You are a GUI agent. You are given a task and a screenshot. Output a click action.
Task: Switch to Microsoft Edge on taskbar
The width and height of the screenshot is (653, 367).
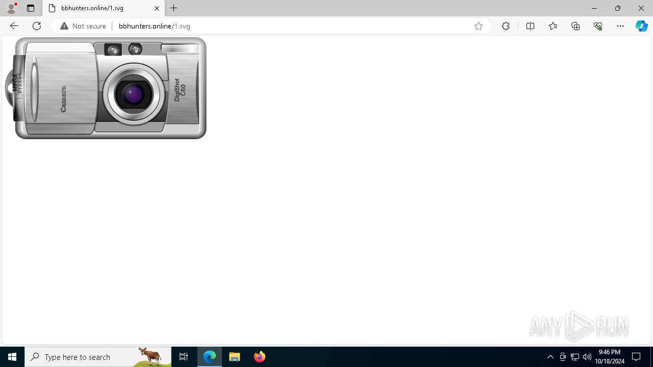[x=210, y=357]
